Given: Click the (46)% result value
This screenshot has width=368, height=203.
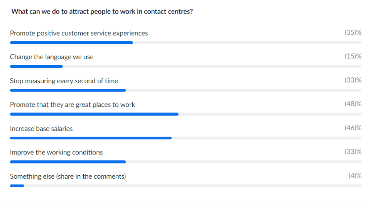Looking at the screenshot, I should click(353, 128).
